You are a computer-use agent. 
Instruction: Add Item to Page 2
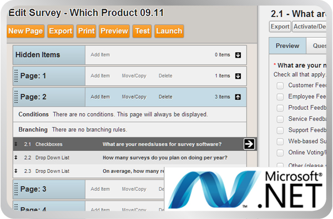coord(100,97)
